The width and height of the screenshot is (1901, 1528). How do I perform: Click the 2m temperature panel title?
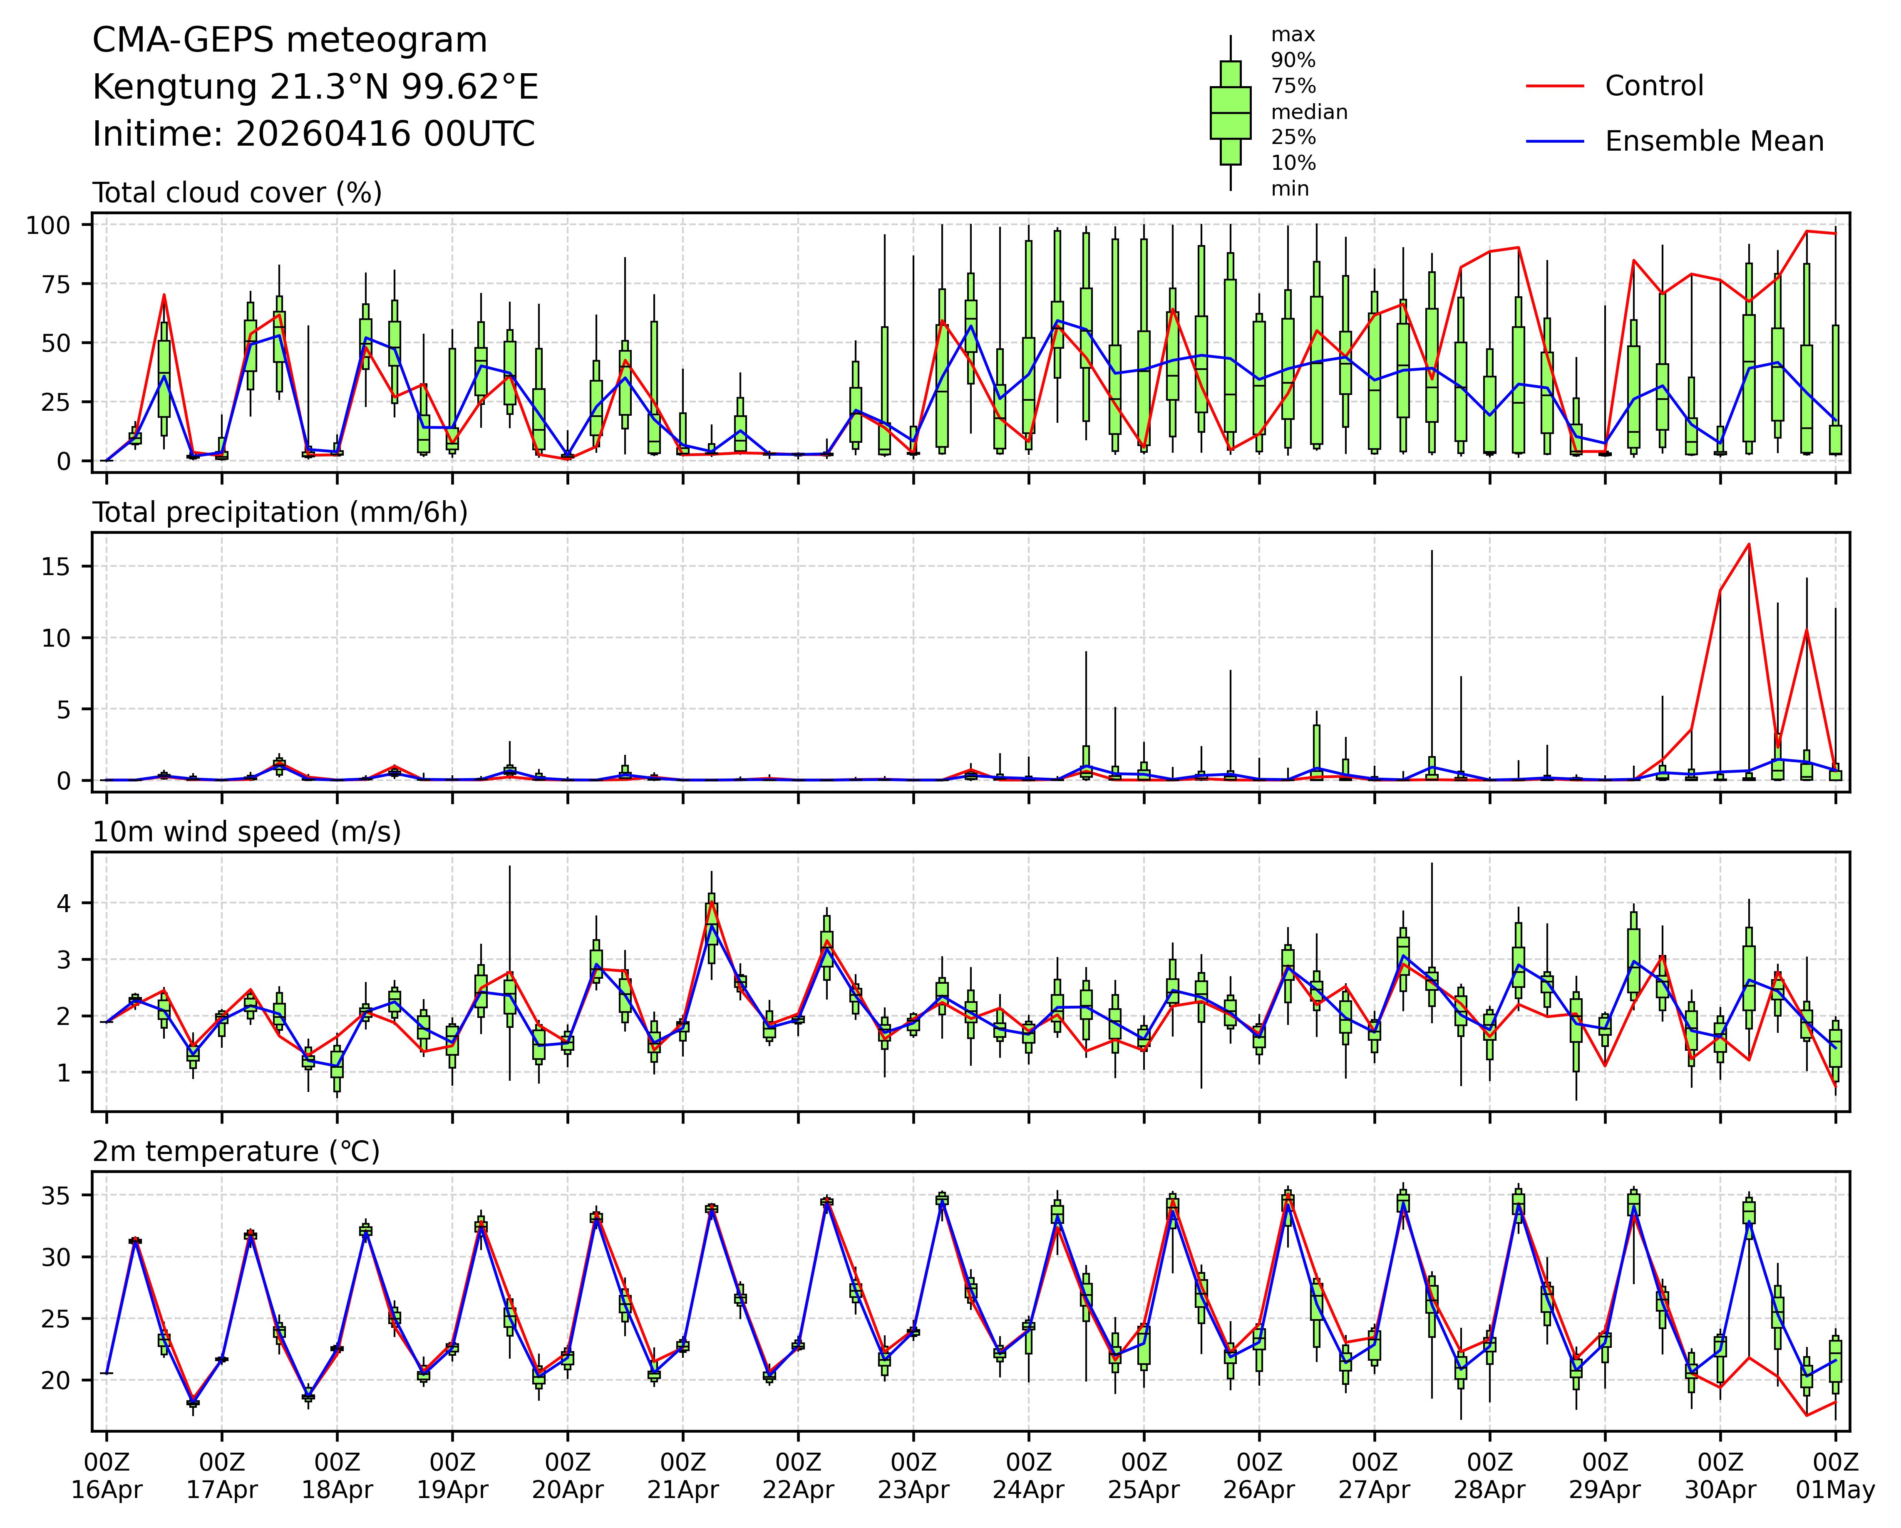[236, 1151]
